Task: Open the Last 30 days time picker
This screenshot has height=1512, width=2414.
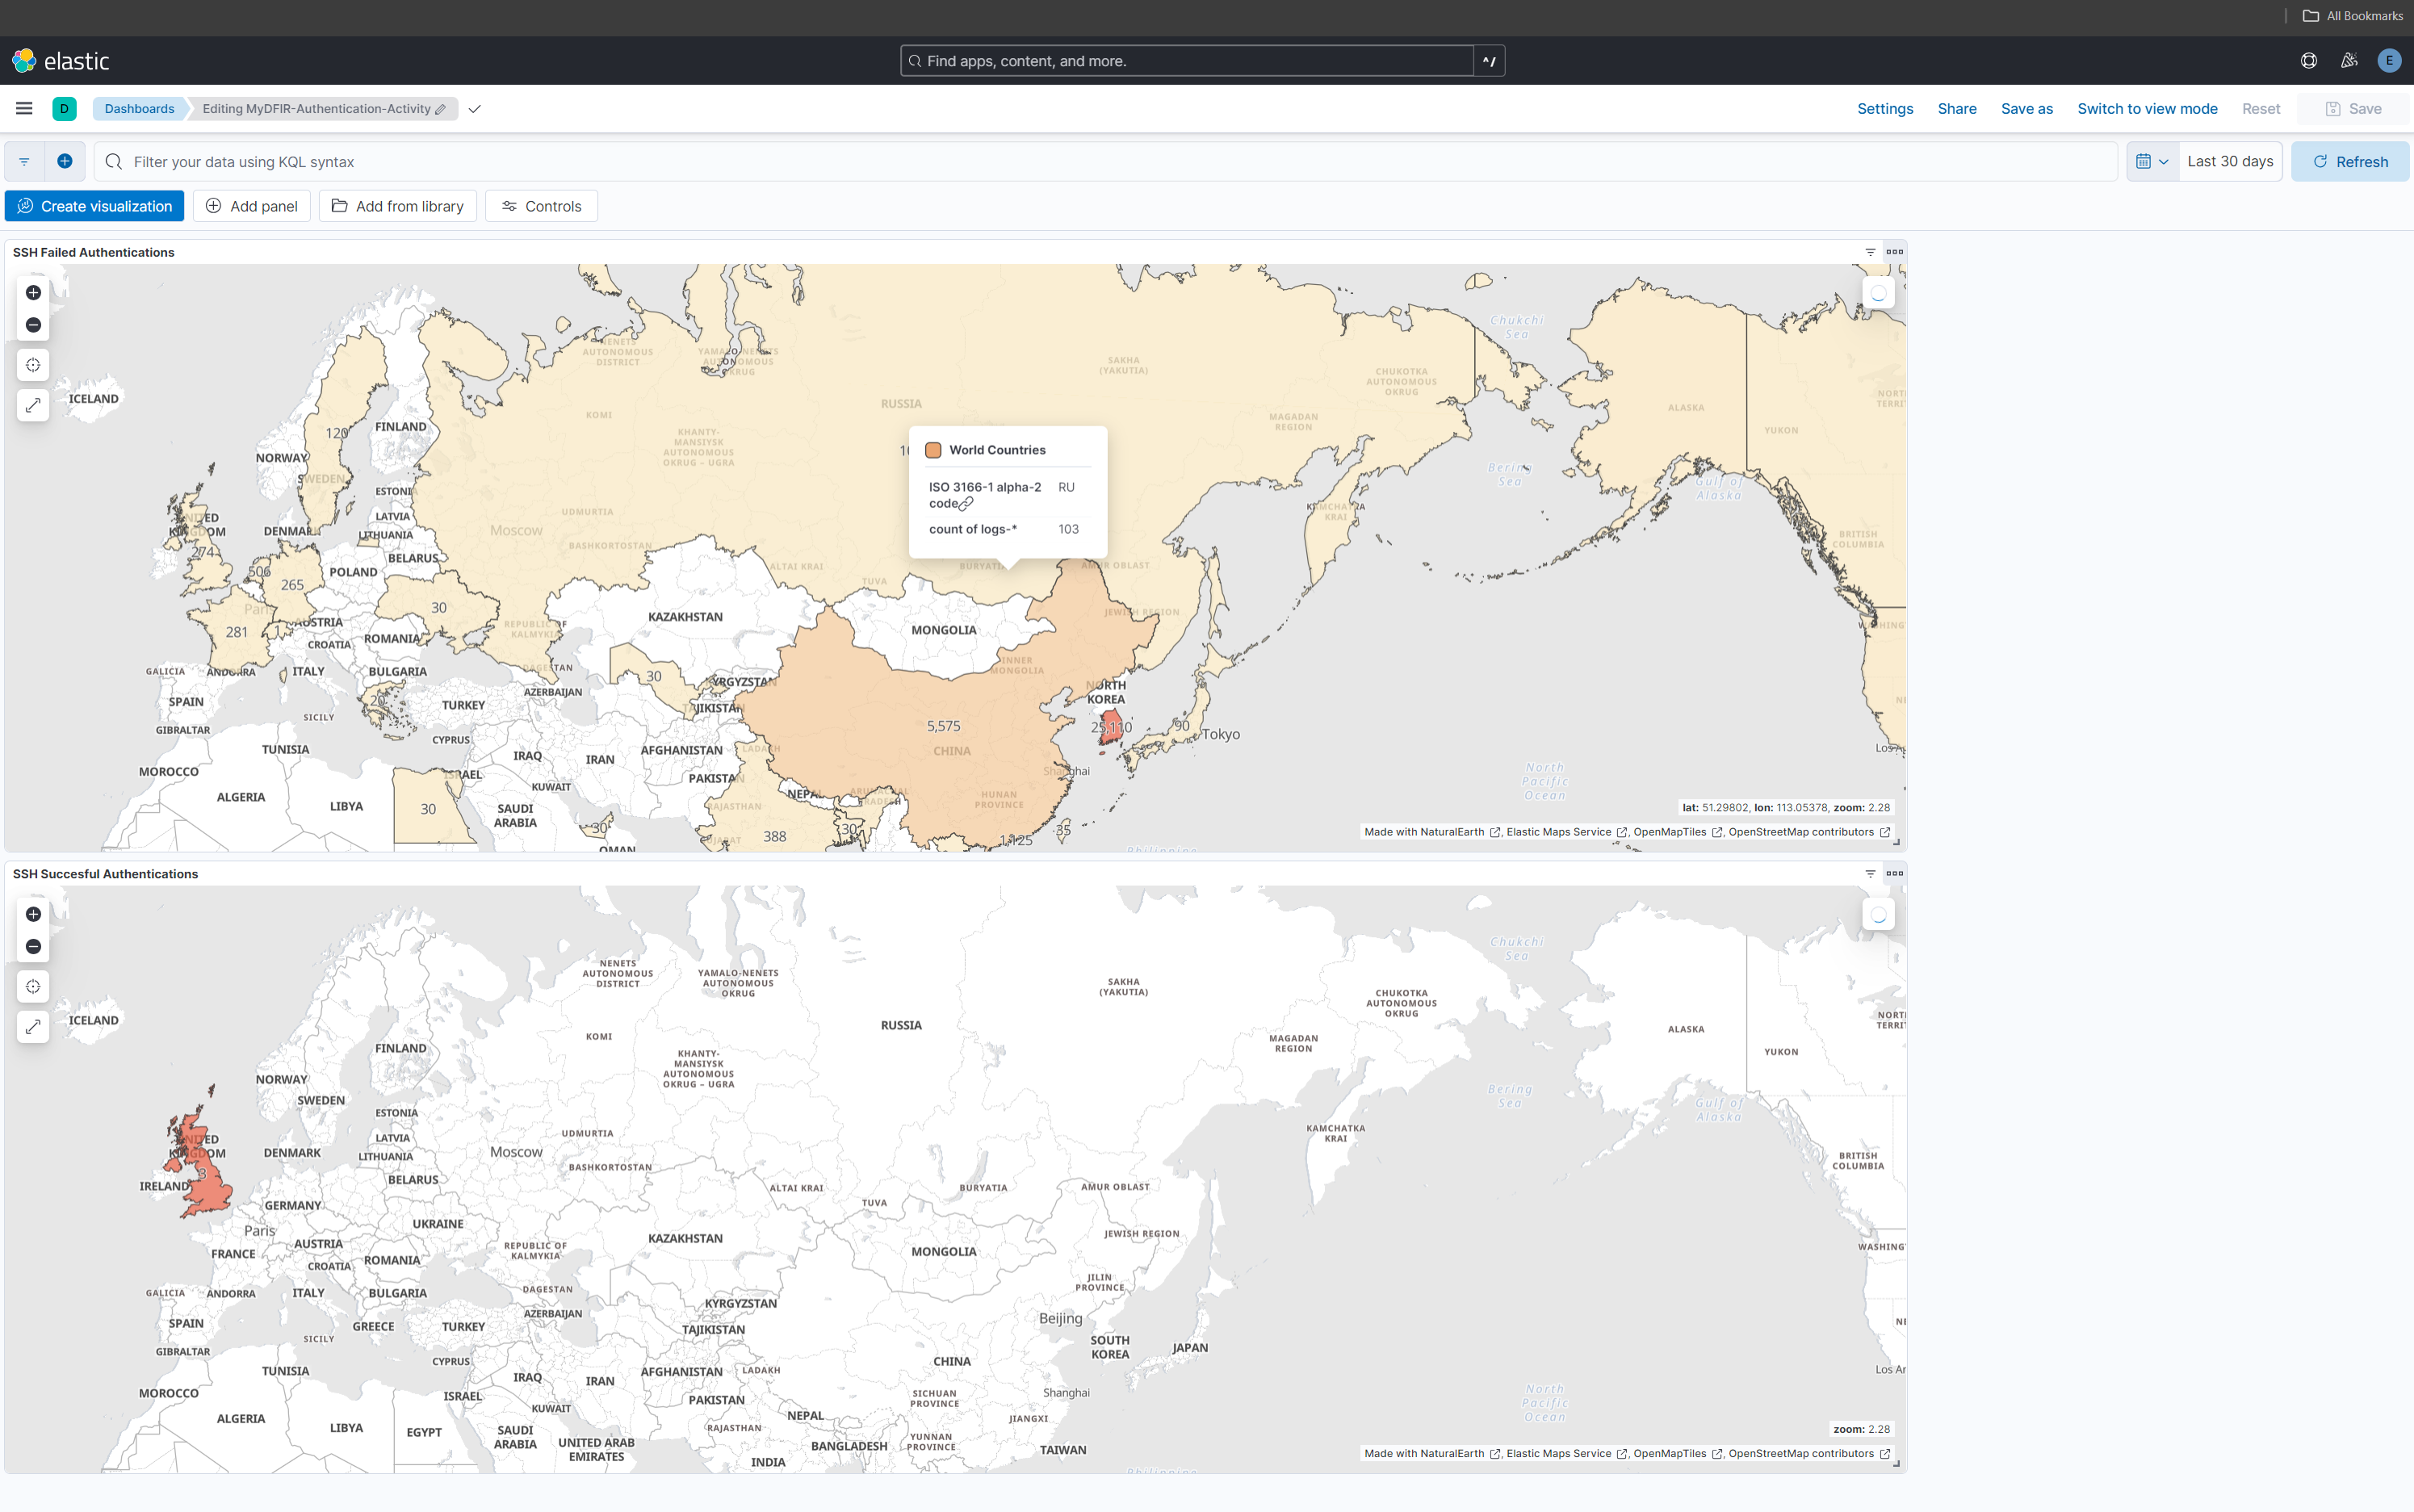Action: (x=2229, y=161)
